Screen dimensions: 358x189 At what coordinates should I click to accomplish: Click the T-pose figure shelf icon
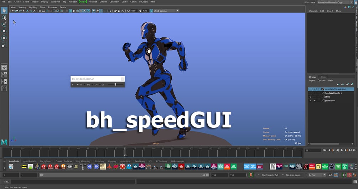coord(83,167)
